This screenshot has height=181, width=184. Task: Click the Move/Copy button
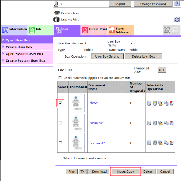point(126,171)
